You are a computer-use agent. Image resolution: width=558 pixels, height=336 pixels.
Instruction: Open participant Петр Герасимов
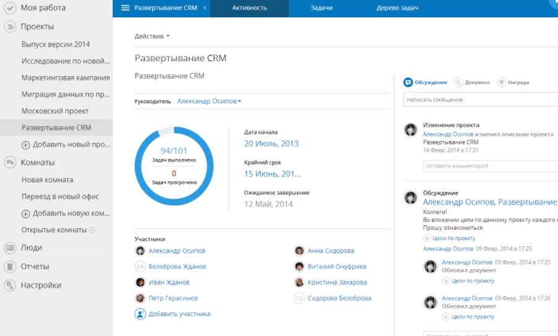173,298
